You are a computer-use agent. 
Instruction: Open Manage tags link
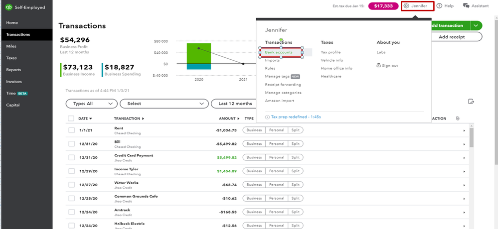277,77
